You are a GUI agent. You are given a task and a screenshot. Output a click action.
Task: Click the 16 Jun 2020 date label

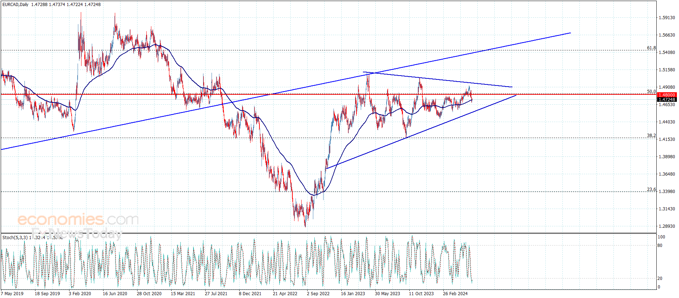click(x=115, y=294)
